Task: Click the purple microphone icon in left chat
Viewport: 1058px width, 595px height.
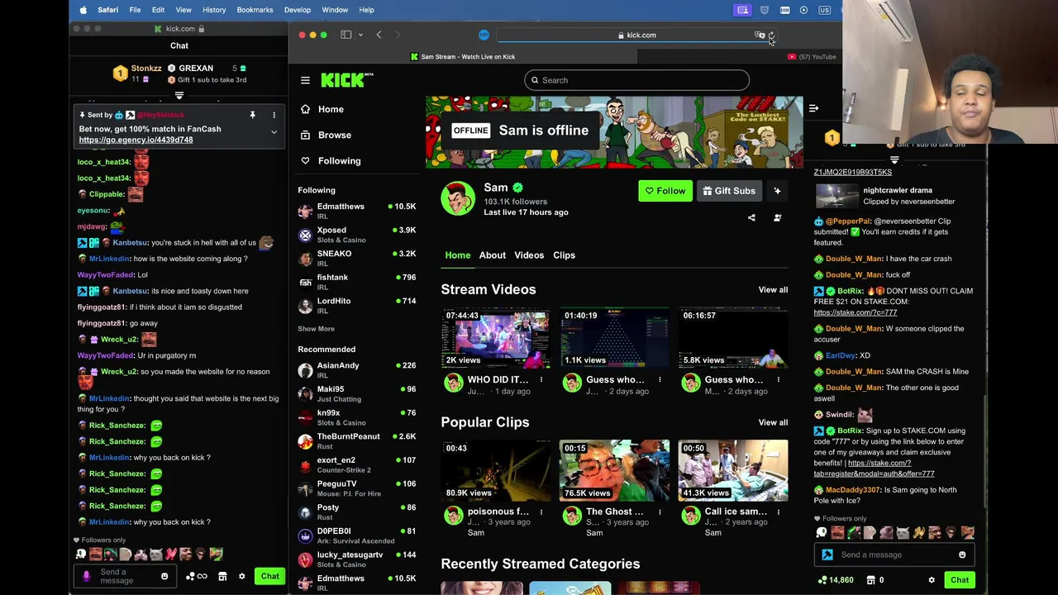Action: pyautogui.click(x=86, y=576)
